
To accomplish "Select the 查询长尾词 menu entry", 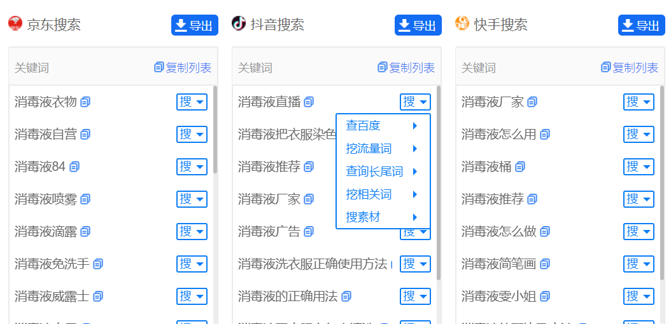I will tap(374, 172).
